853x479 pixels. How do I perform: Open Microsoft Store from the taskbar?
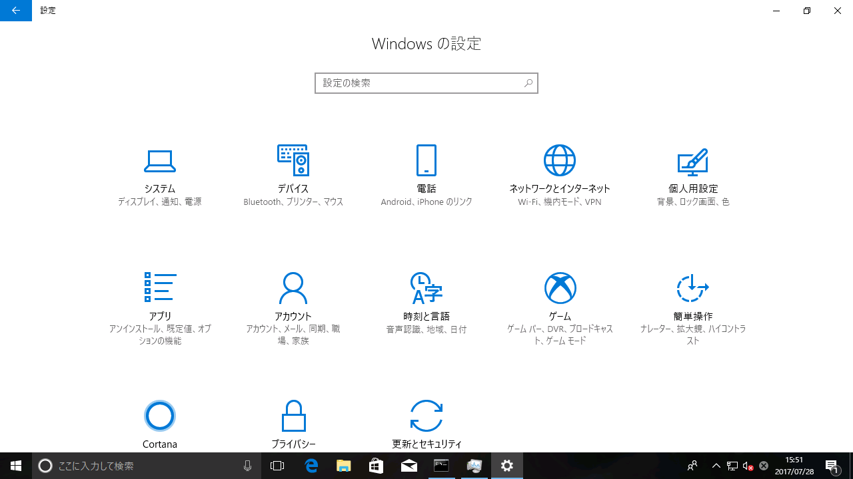[377, 466]
